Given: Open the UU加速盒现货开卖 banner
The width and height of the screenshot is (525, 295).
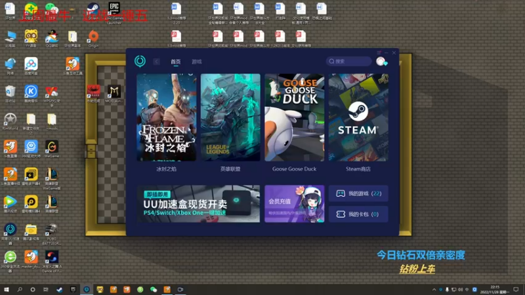Looking at the screenshot, I should tap(198, 204).
